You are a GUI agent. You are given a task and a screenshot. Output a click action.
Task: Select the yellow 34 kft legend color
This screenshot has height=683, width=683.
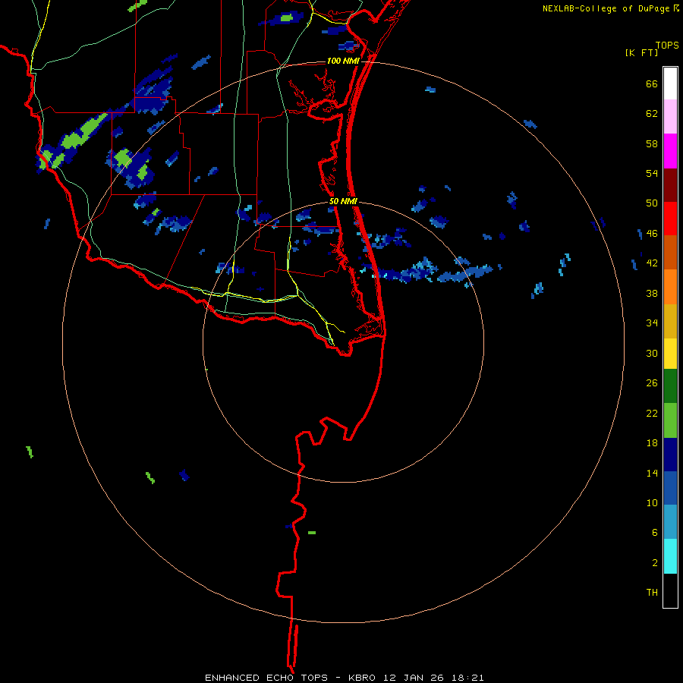pos(670,354)
